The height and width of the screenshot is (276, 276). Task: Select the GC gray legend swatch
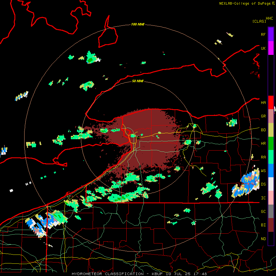coord(271,211)
